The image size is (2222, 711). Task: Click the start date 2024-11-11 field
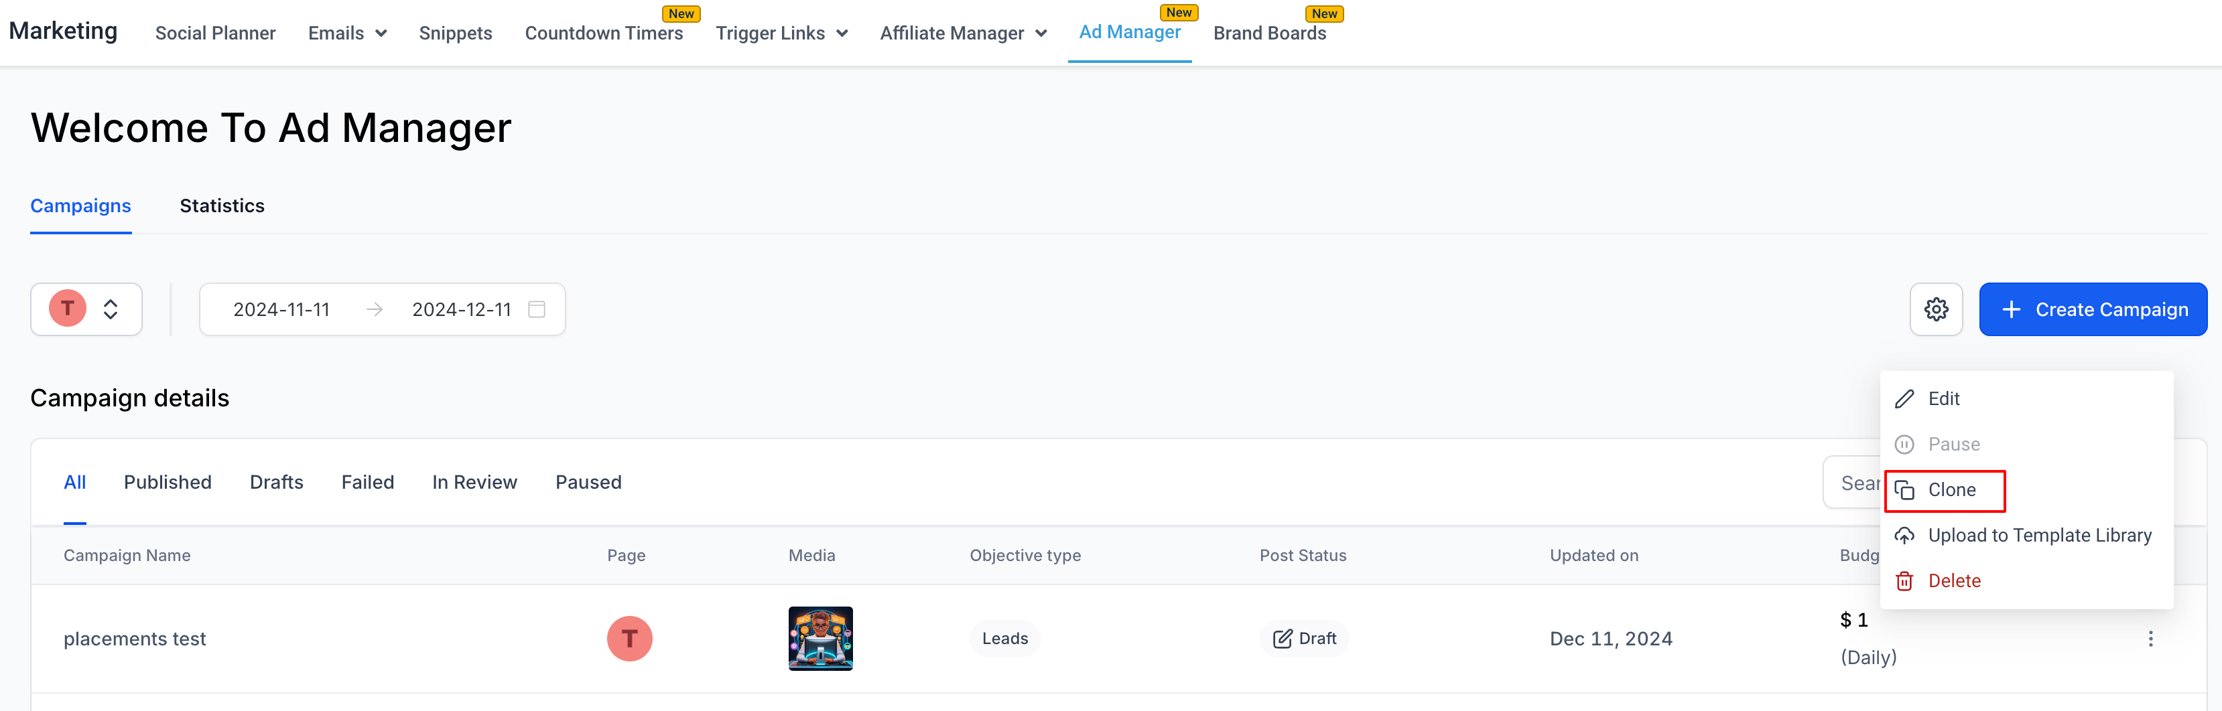pos(281,309)
